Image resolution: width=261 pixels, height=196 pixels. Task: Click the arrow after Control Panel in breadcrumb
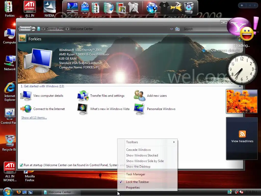pyautogui.click(x=68, y=29)
